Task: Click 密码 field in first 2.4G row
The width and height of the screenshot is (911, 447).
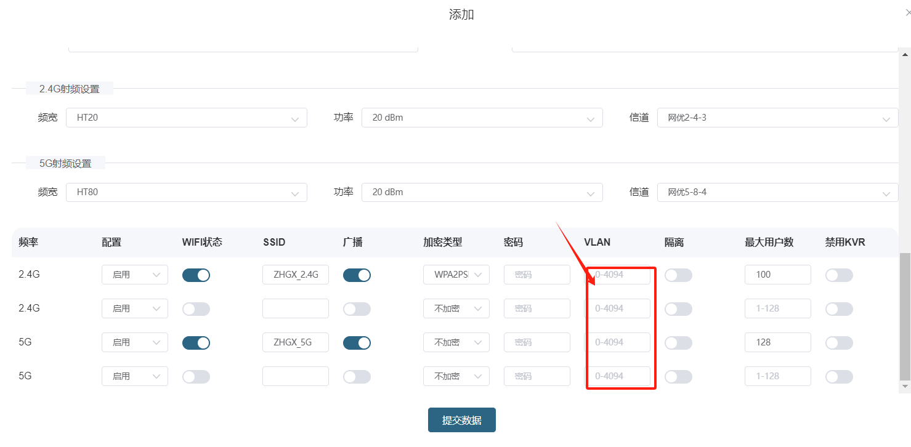Action: 536,275
